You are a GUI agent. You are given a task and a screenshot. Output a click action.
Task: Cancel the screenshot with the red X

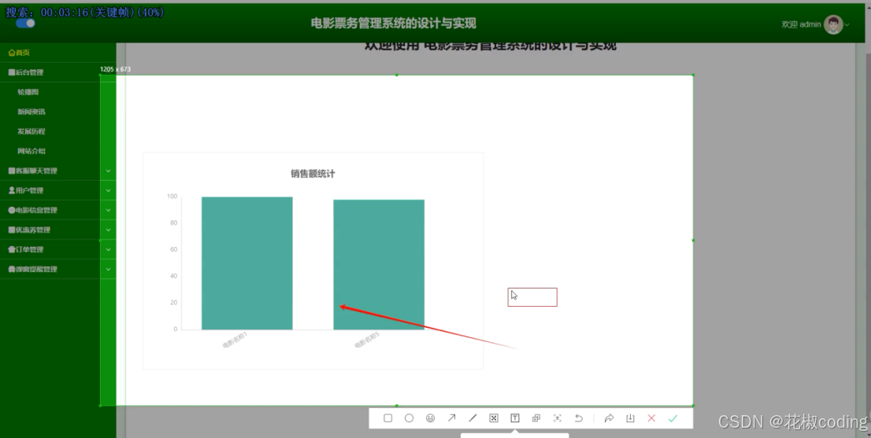(x=651, y=418)
